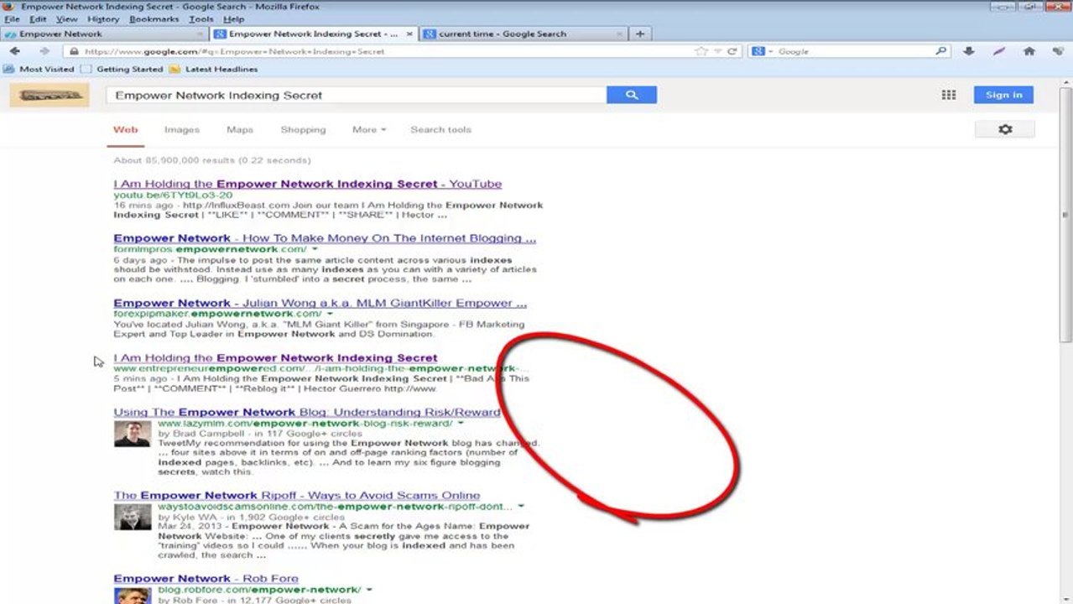Open Empower Network Ripoff result
The image size is (1073, 604).
297,495
